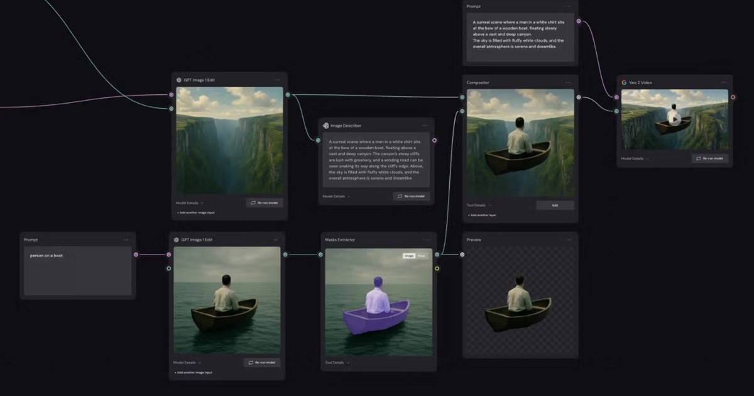Expand Tool Details on Masks Extractor node
754x396 pixels.
336,363
